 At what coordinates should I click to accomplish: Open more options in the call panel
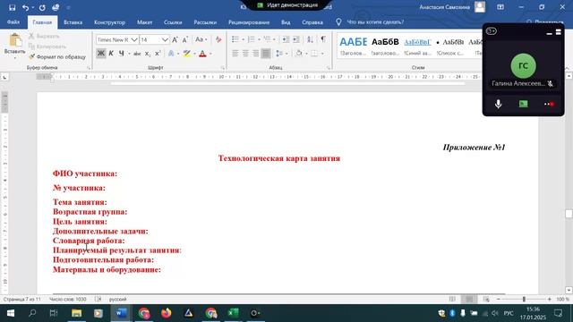point(549,104)
